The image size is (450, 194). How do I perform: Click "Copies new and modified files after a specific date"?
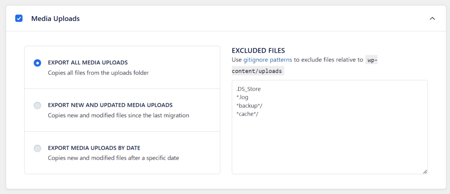click(x=113, y=158)
